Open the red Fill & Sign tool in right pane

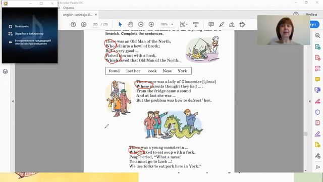(317, 101)
